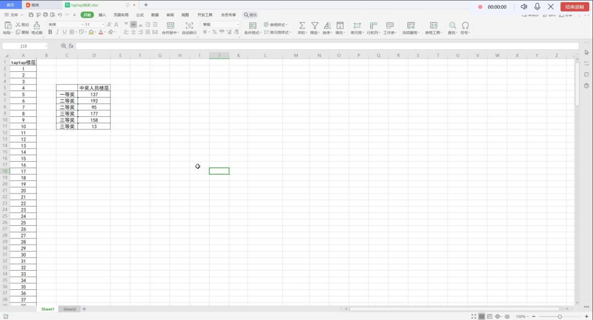
Task: Click the Symbol (符号) omega icon
Action: pos(465,26)
